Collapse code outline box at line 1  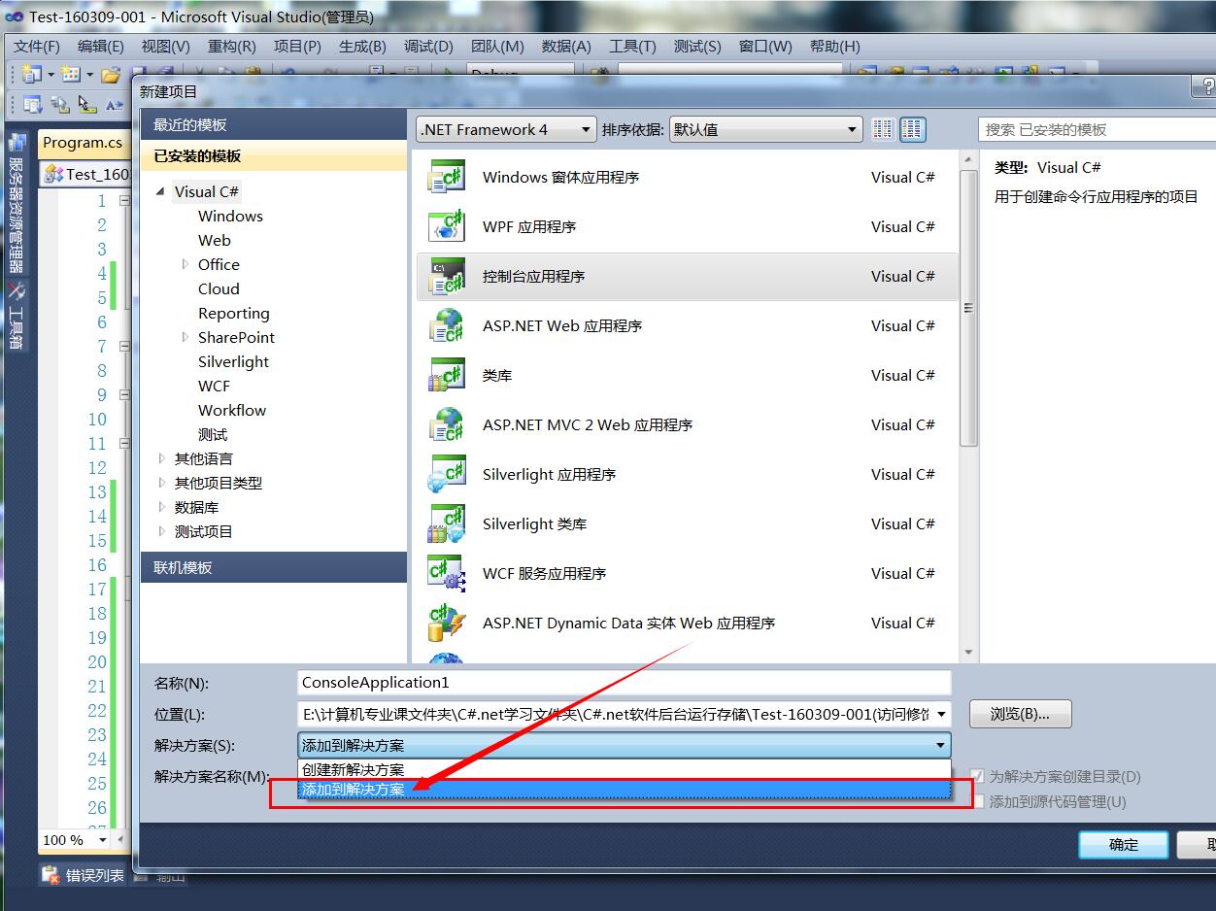pyautogui.click(x=124, y=201)
